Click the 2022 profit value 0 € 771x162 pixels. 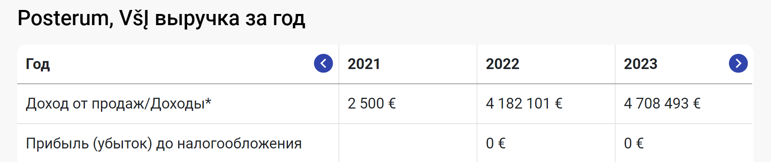click(x=495, y=143)
